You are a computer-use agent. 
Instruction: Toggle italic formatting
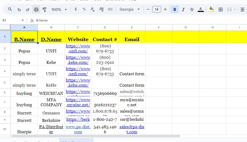[x=183, y=10]
